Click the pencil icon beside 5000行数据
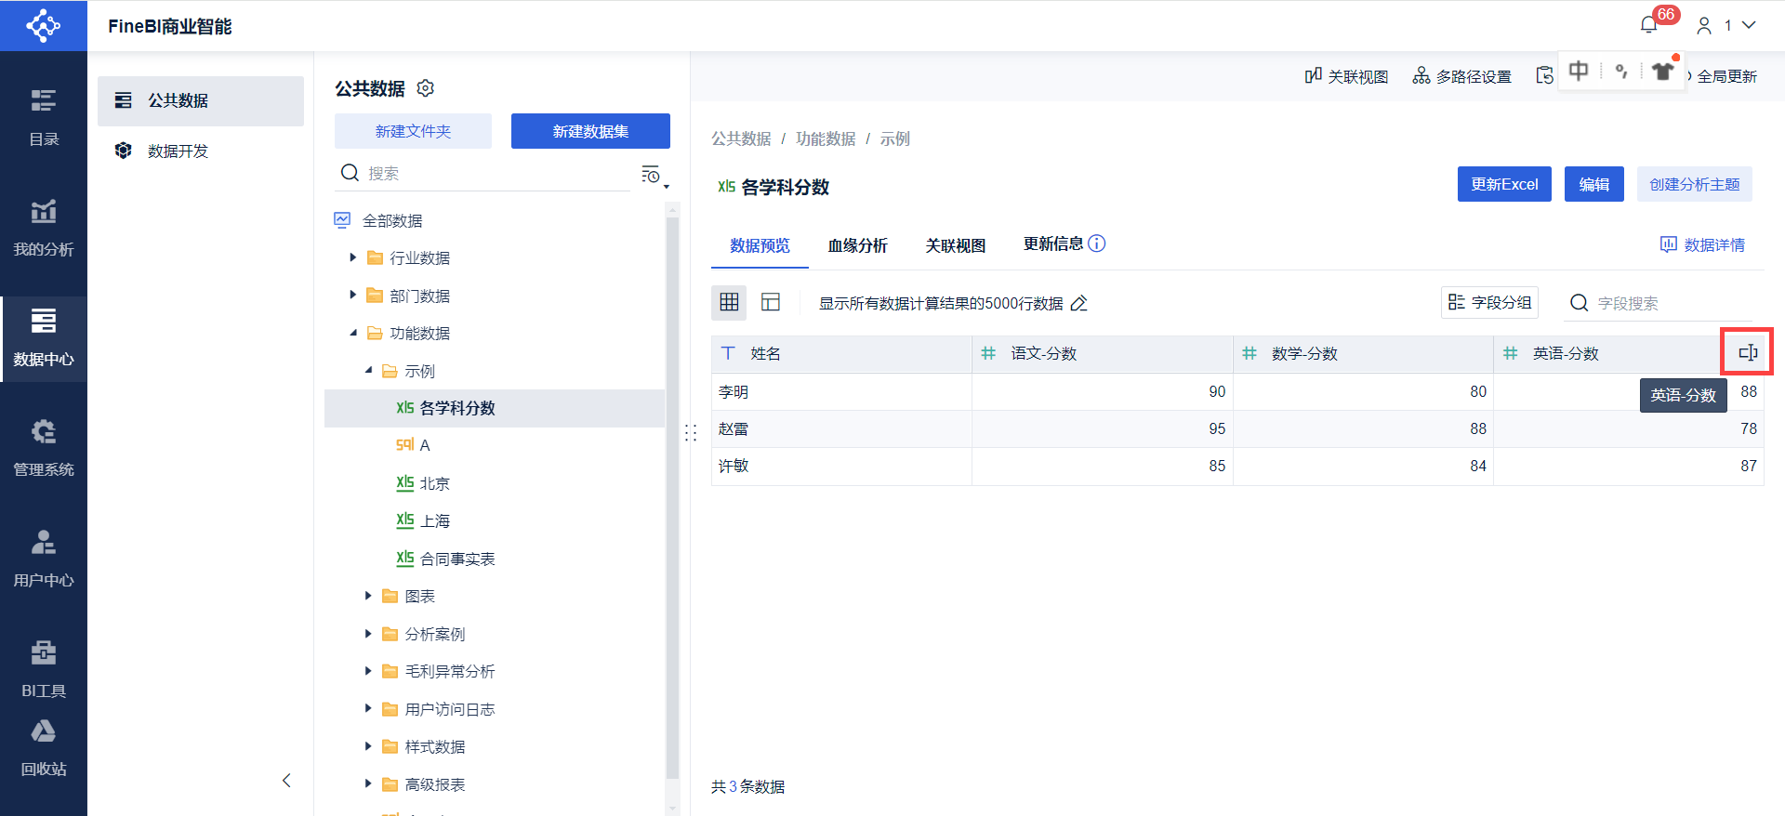Screen dimensions: 1785x816 1079,303
